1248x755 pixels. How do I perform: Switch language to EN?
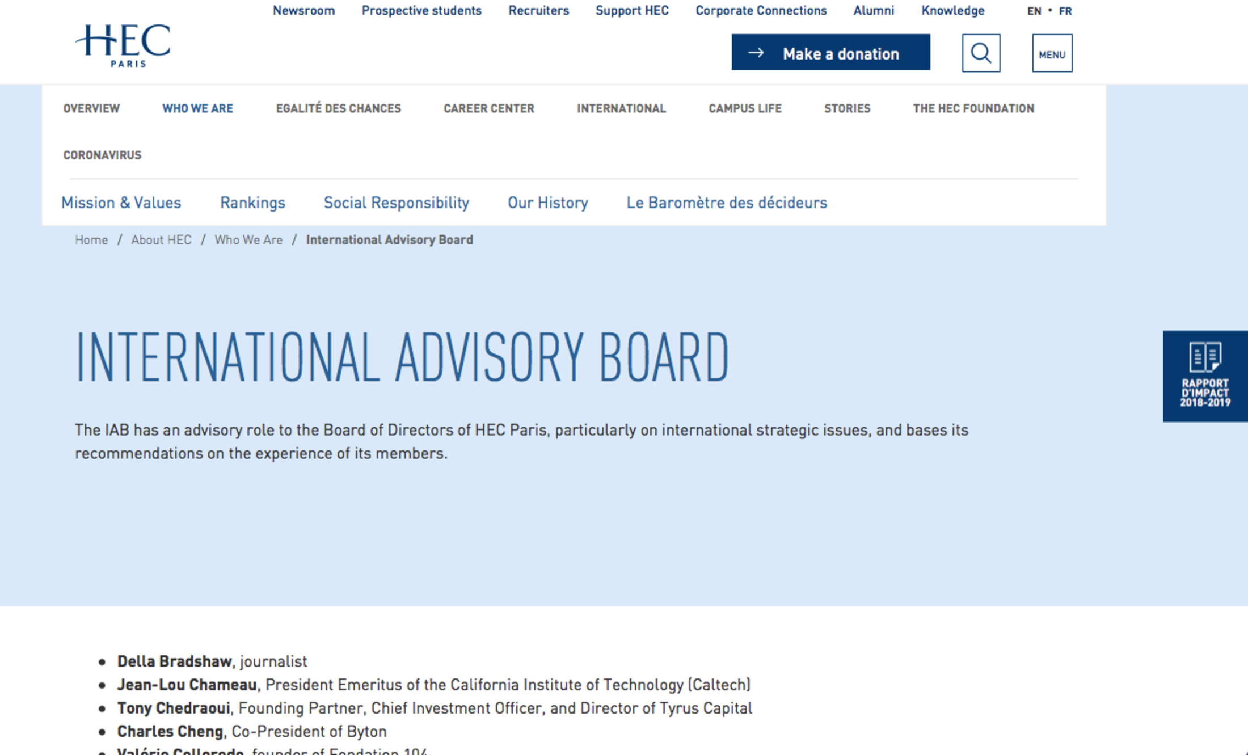tap(1034, 11)
